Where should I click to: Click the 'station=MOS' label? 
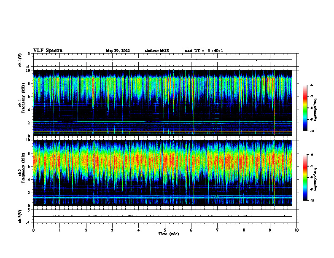[x=157, y=51]
